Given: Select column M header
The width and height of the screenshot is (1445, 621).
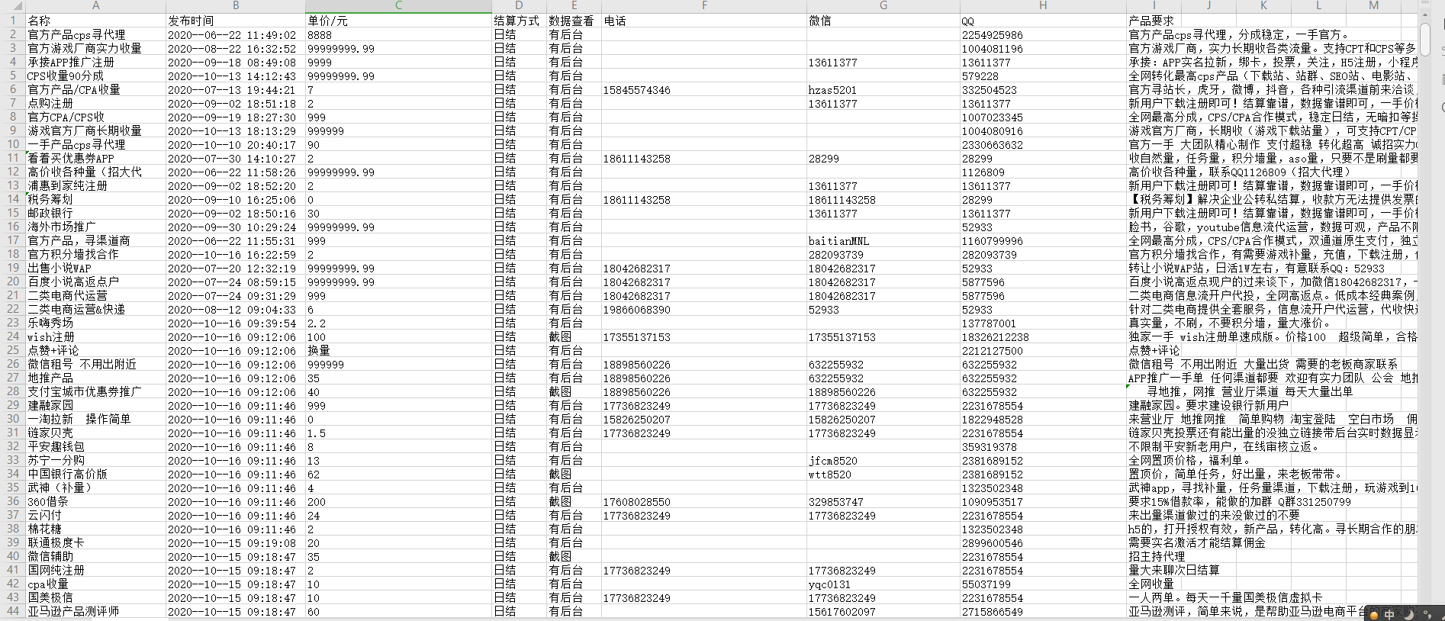Looking at the screenshot, I should [1373, 5].
